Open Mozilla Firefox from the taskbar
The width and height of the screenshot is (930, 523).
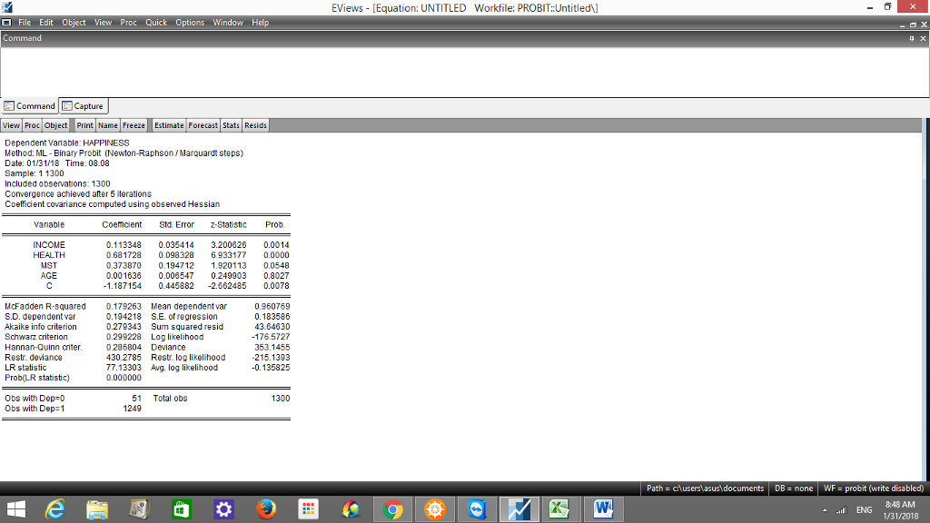coord(265,508)
